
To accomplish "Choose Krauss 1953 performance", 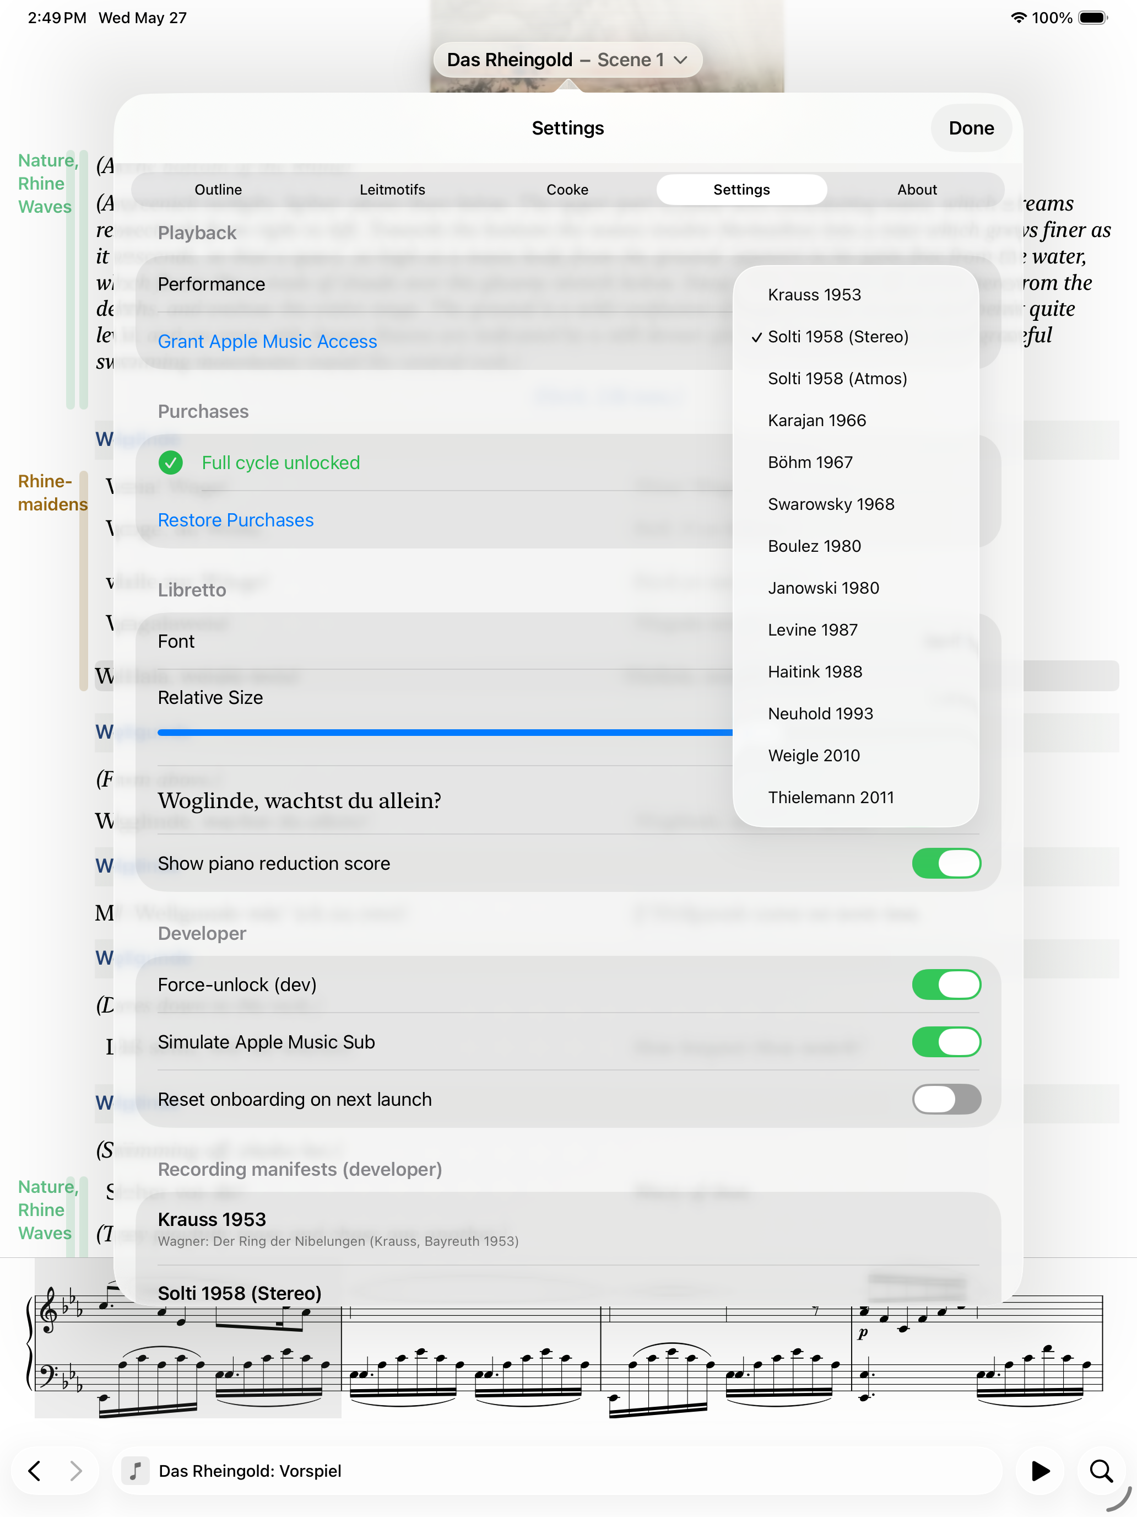I will point(856,295).
